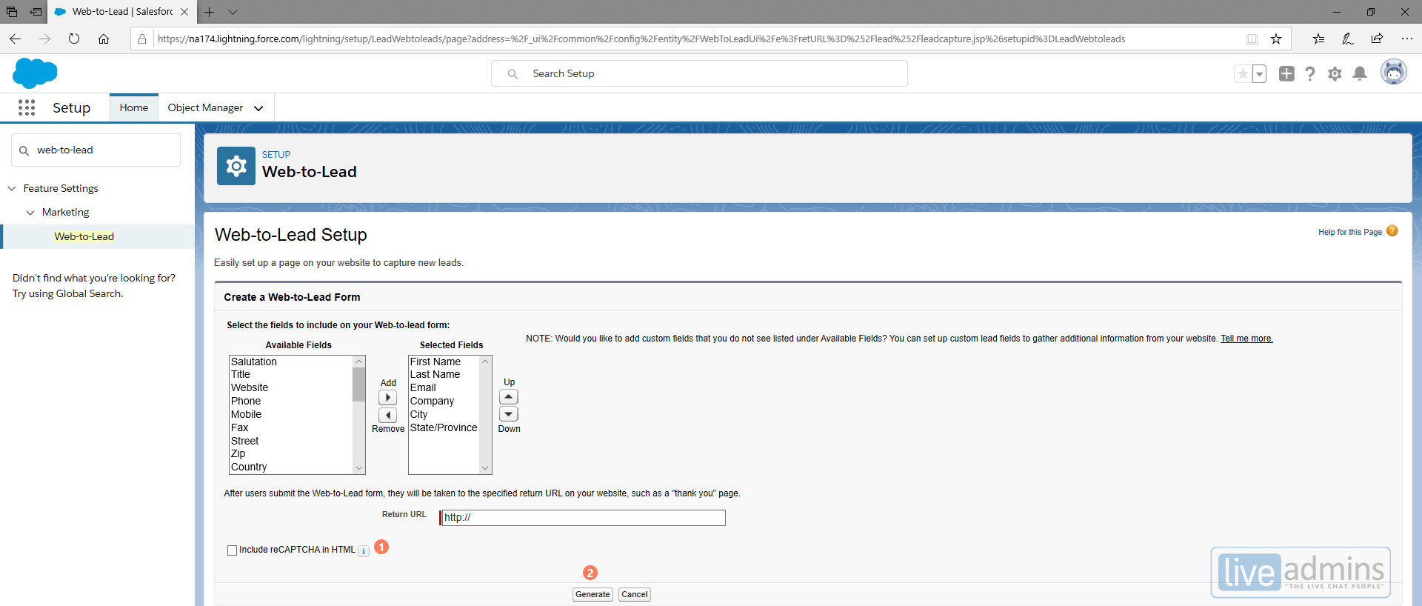1422x606 pixels.
Task: Collapse Feature Settings tree node
Action: click(x=12, y=189)
